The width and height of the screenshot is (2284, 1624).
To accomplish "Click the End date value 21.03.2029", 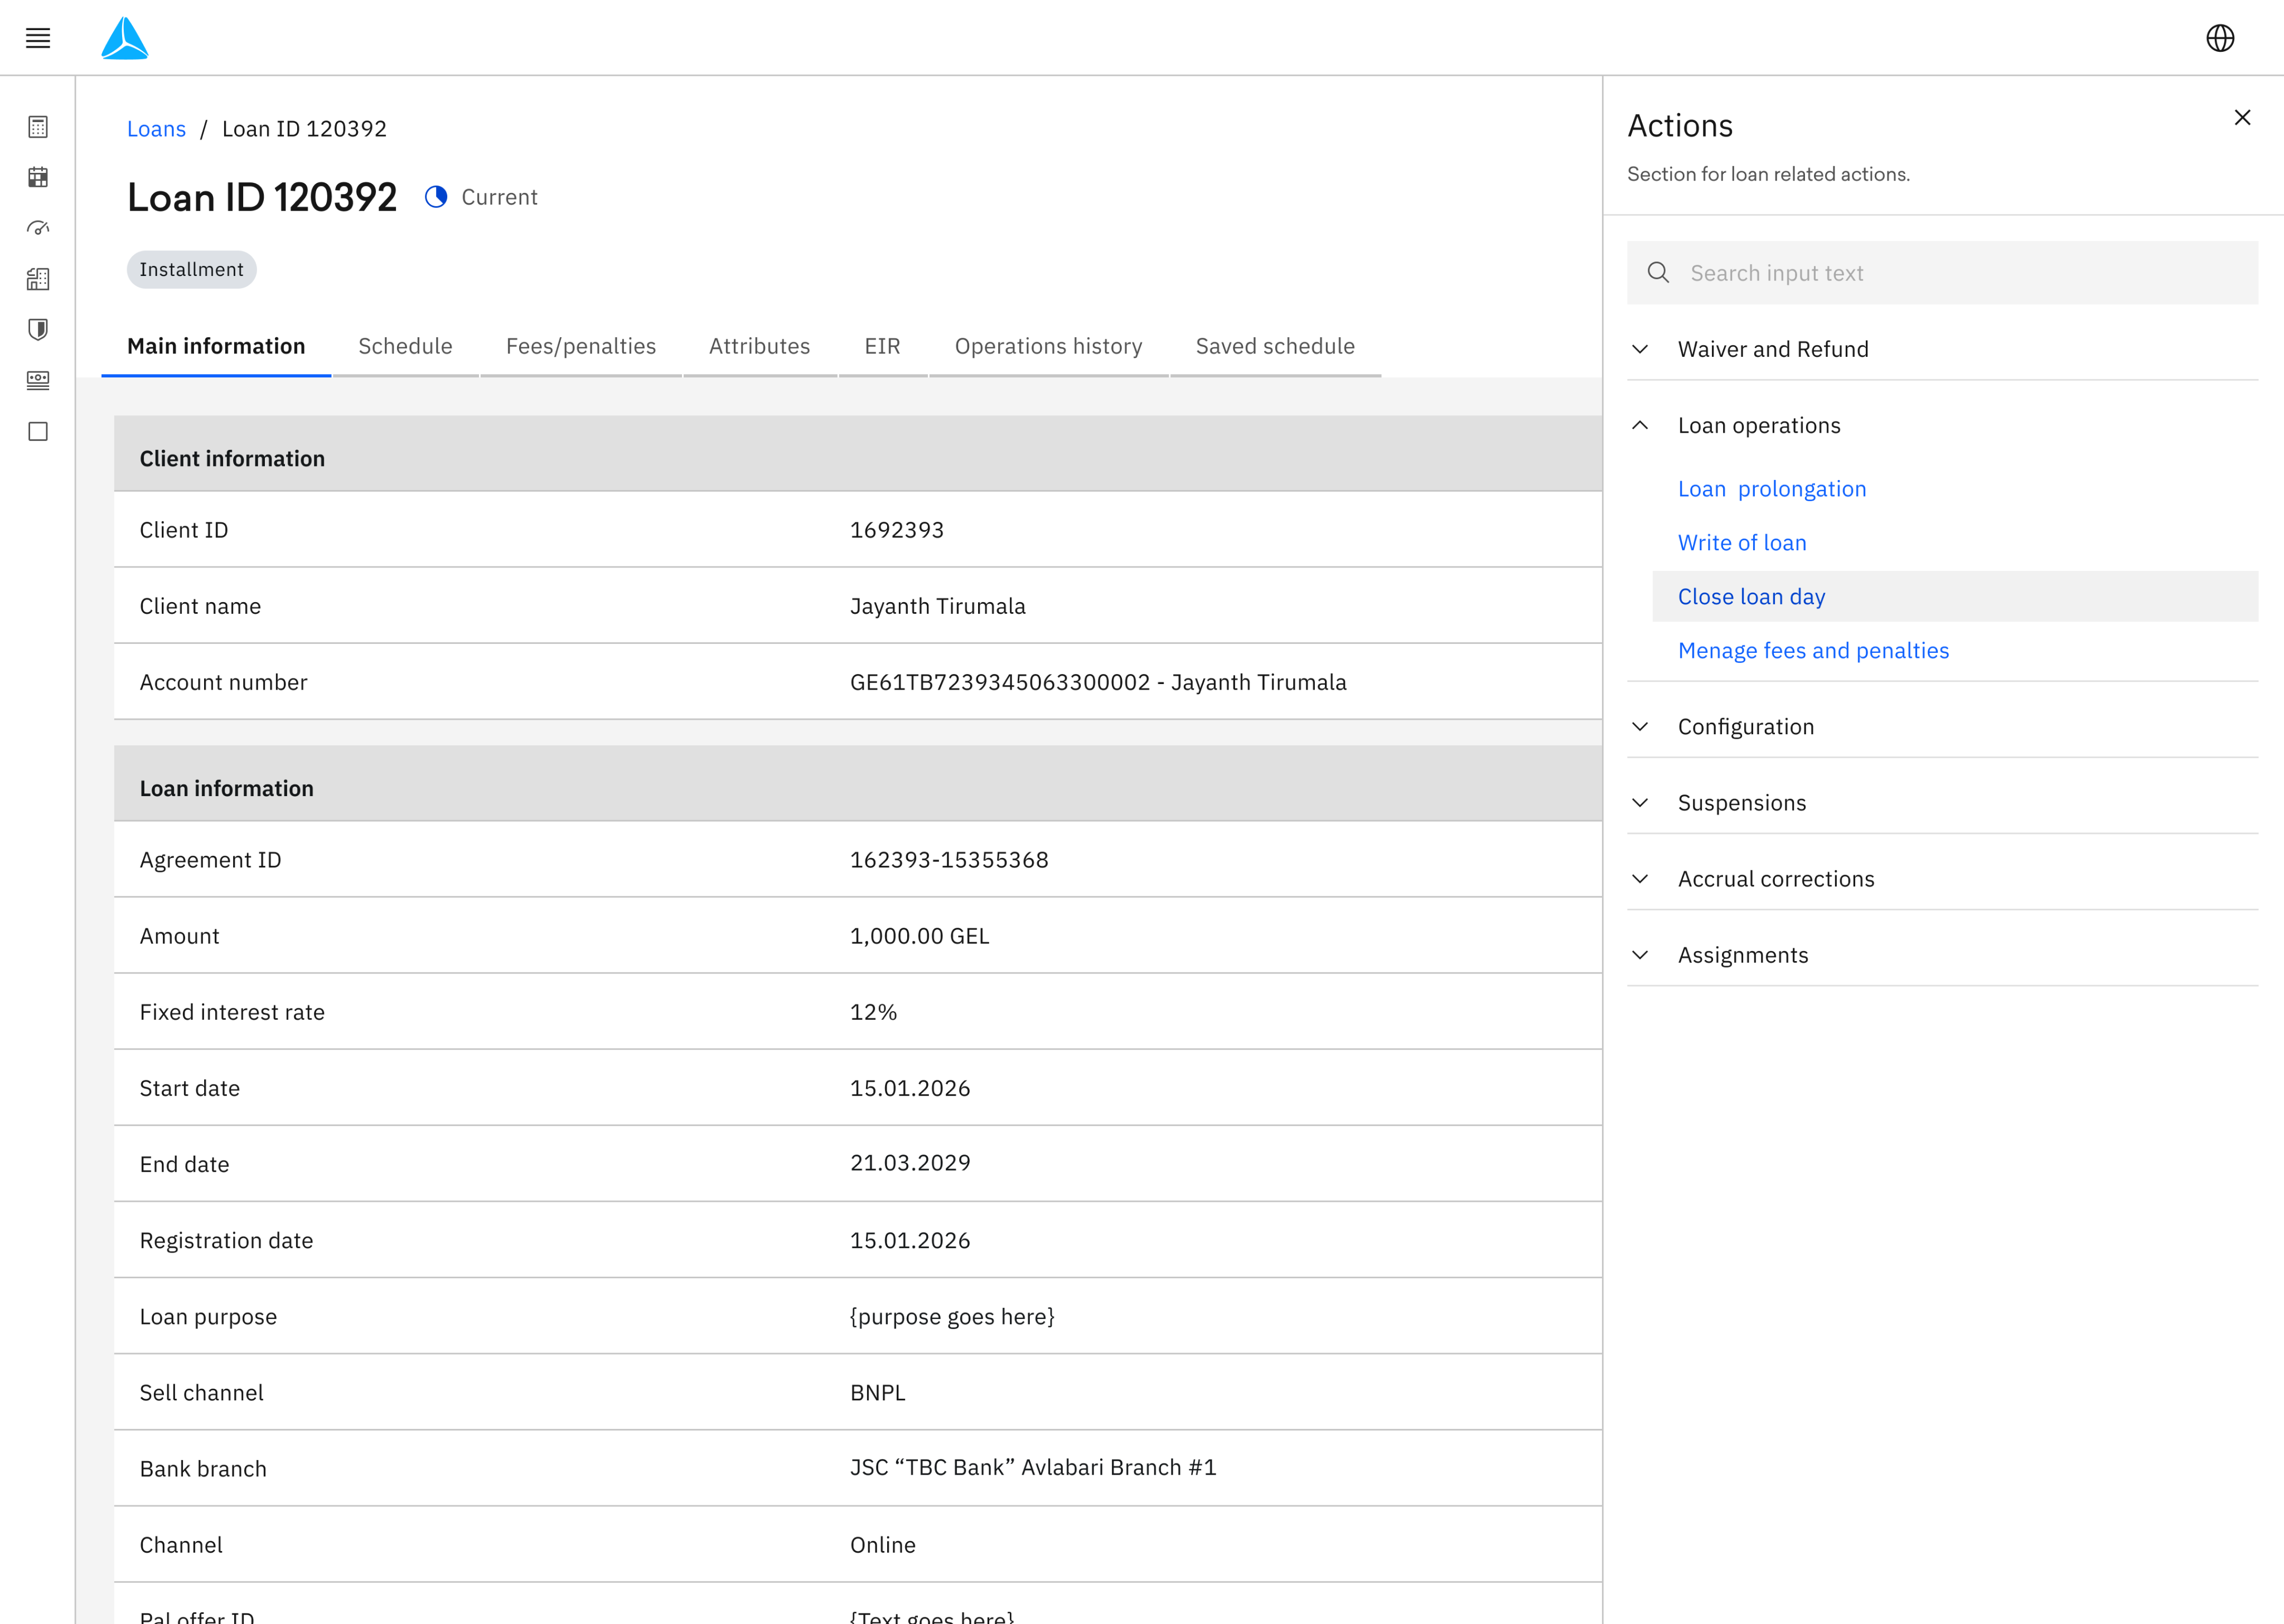I will 910,1162.
